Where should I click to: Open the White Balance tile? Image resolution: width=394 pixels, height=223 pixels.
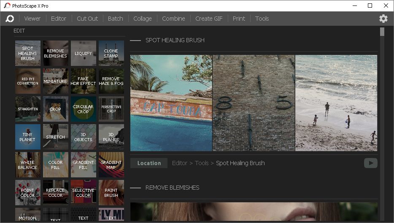[x=28, y=165]
